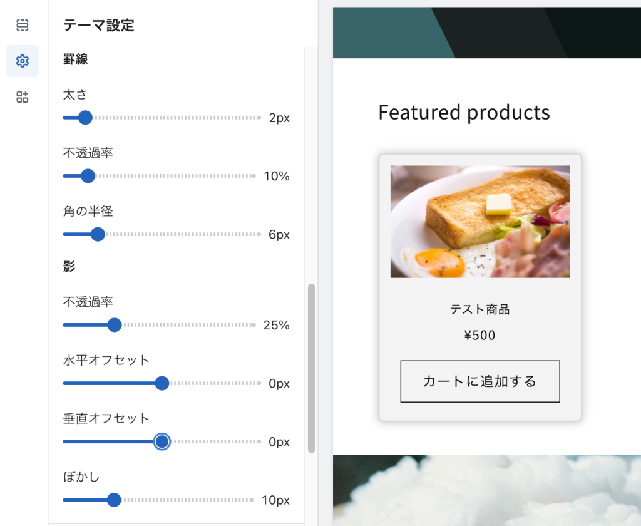Click the 罫線 不透過率 slider handle

pos(88,176)
